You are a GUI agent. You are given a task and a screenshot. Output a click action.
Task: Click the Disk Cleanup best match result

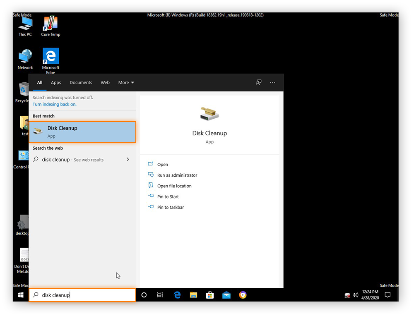click(x=82, y=132)
